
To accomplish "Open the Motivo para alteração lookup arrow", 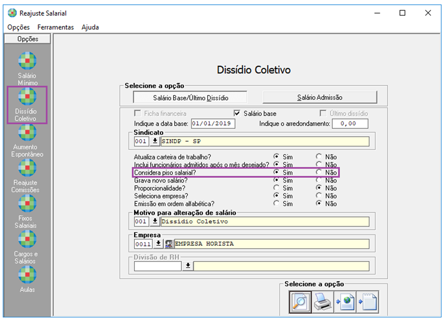I will pyautogui.click(x=155, y=221).
